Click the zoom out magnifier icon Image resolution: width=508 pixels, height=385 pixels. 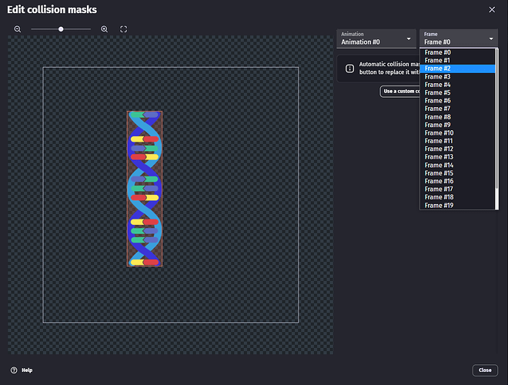[x=18, y=29]
